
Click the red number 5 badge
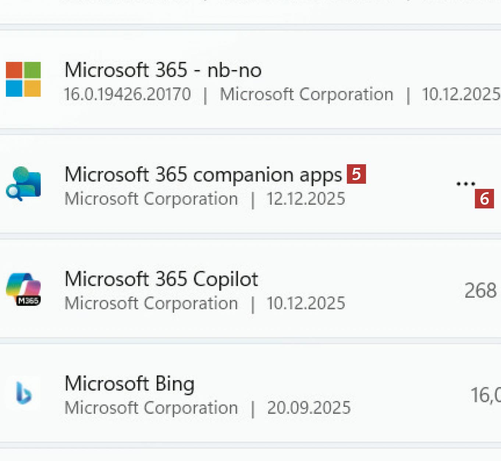coord(356,174)
